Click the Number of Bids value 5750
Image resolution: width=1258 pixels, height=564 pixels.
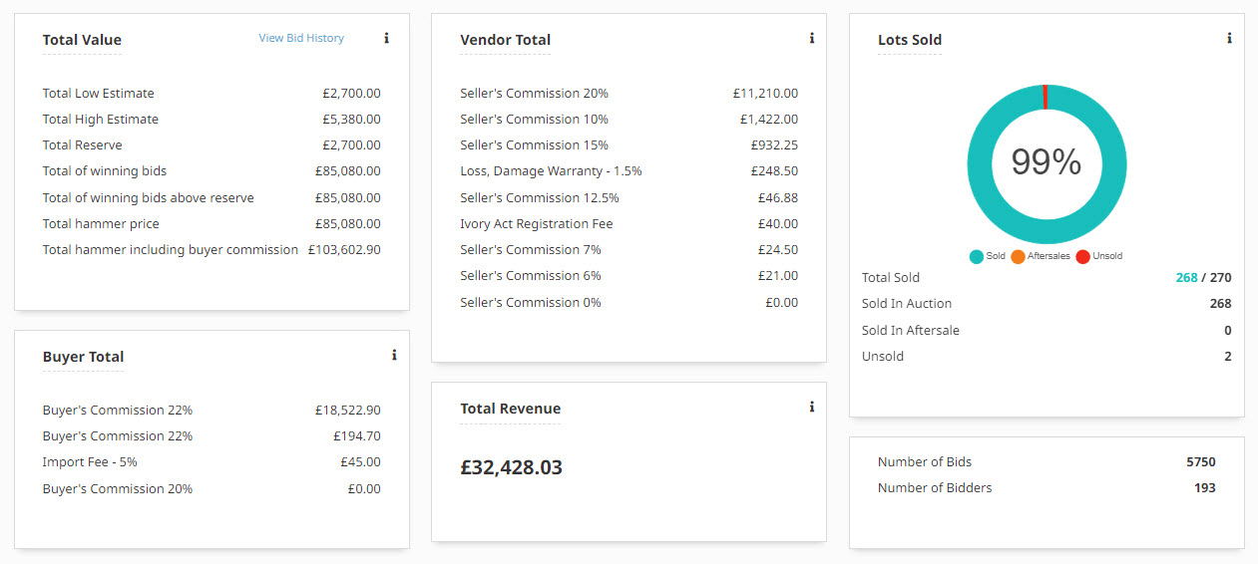tap(1200, 462)
